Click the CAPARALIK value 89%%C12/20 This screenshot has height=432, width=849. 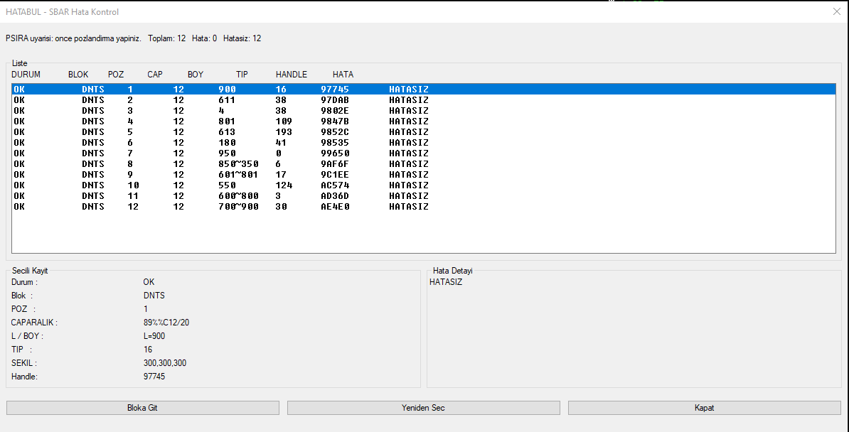click(x=166, y=323)
